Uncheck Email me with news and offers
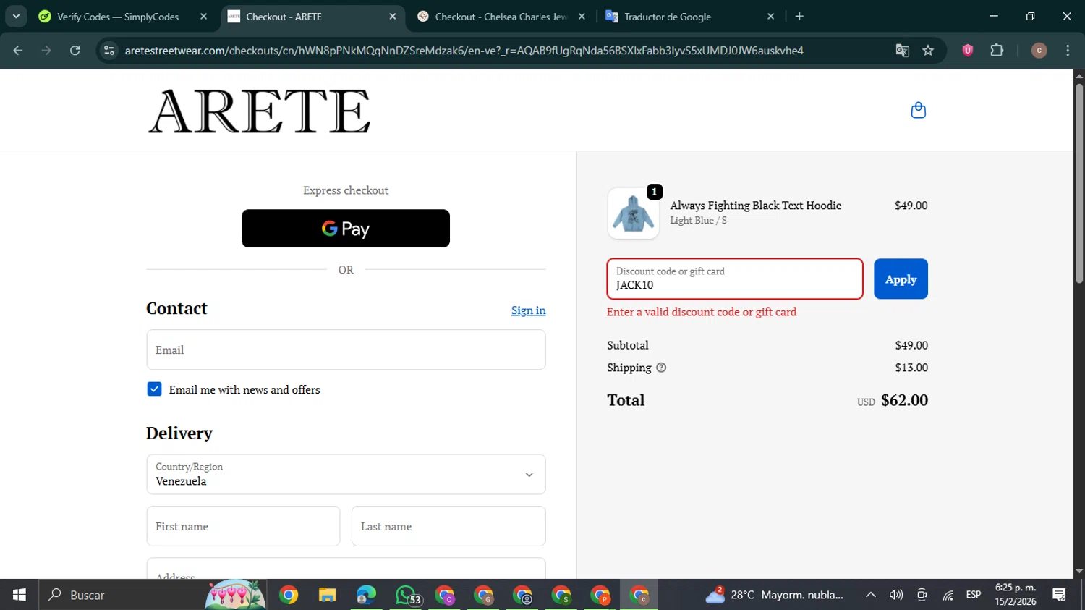The width and height of the screenshot is (1085, 610). 154,389
